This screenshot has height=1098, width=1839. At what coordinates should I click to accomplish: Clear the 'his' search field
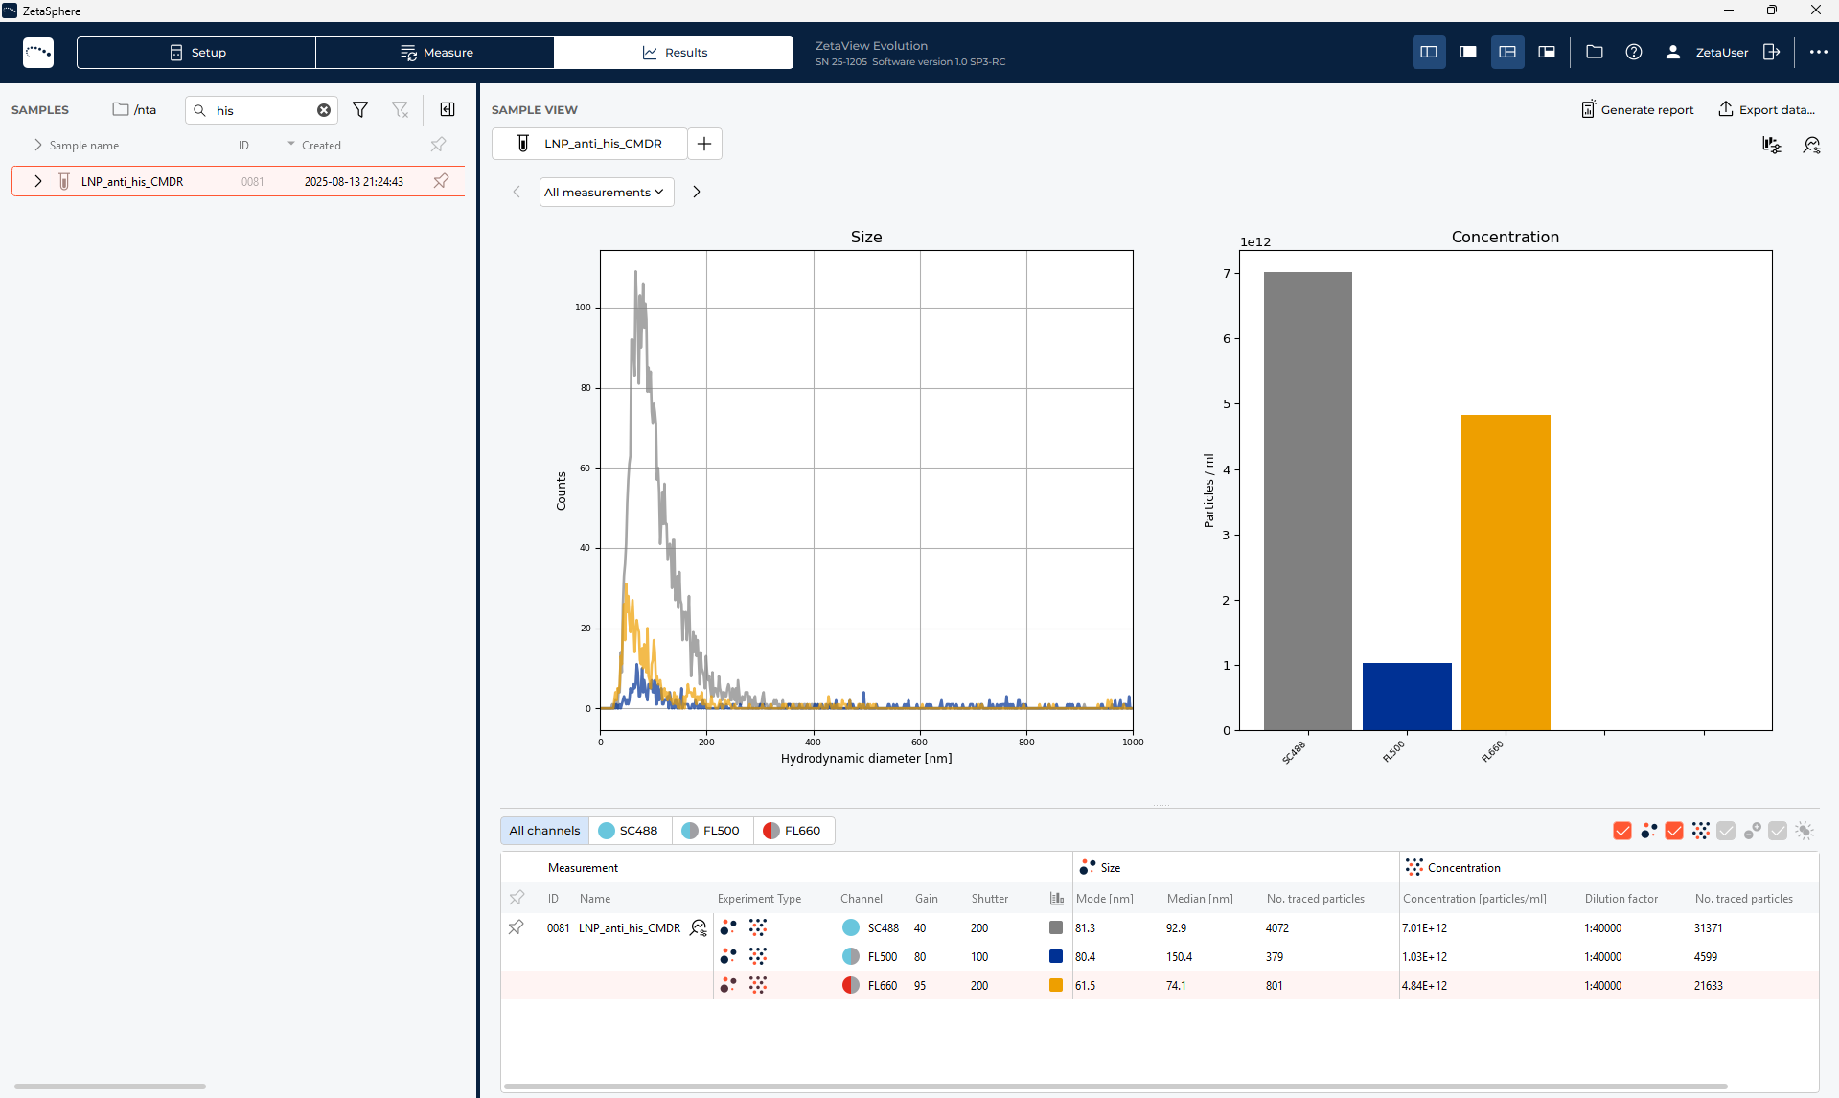[324, 110]
